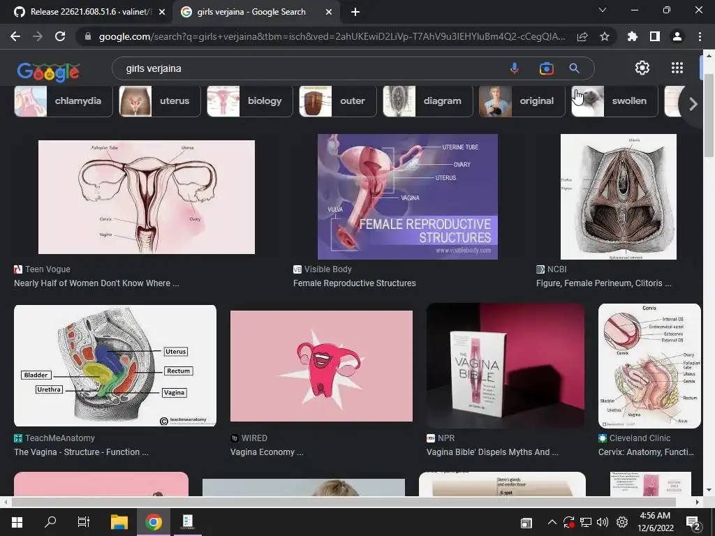Share this page via address bar icon
The width and height of the screenshot is (715, 536).
coord(582,36)
